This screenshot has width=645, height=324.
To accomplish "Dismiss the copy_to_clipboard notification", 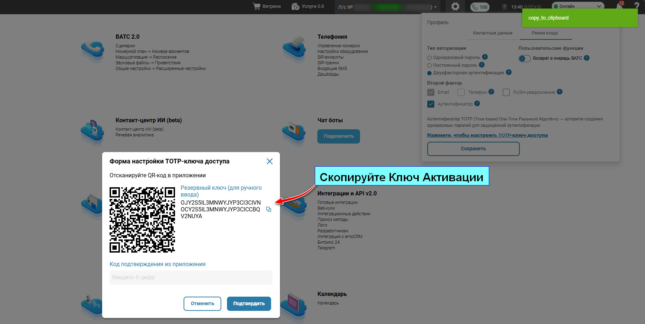I will tap(580, 18).
